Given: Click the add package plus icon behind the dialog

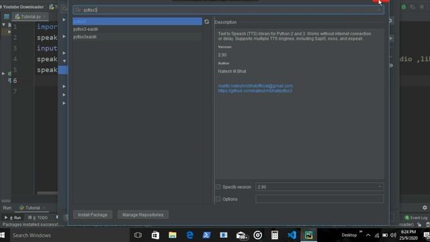Looking at the screenshot, I should pyautogui.click(x=391, y=38).
